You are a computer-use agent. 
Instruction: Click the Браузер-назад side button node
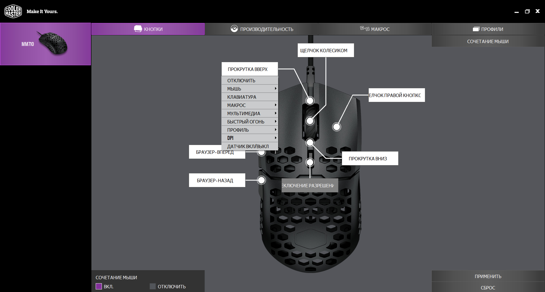click(x=261, y=180)
